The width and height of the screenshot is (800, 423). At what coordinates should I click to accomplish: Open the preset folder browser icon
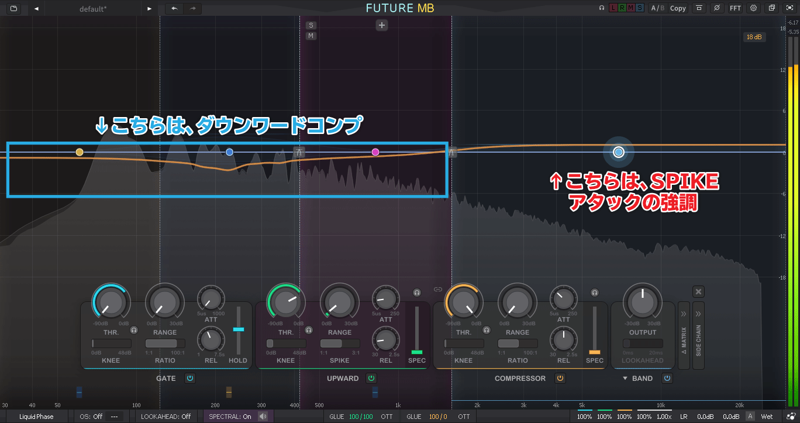click(x=13, y=9)
